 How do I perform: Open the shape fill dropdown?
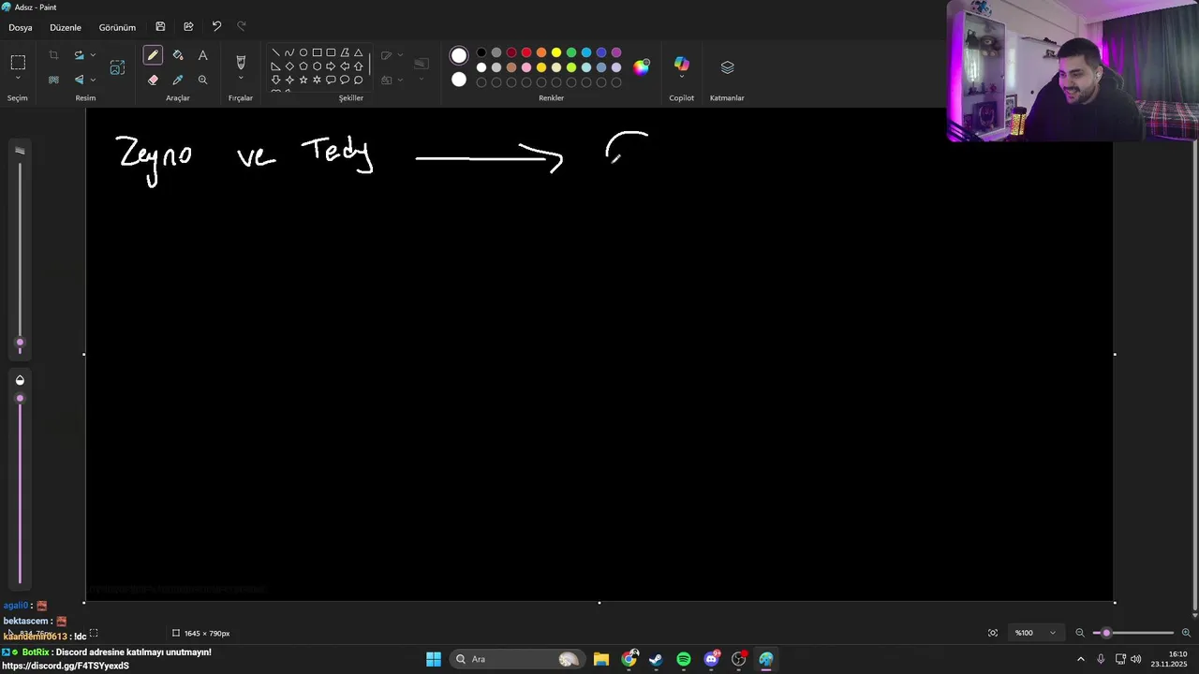[392, 80]
